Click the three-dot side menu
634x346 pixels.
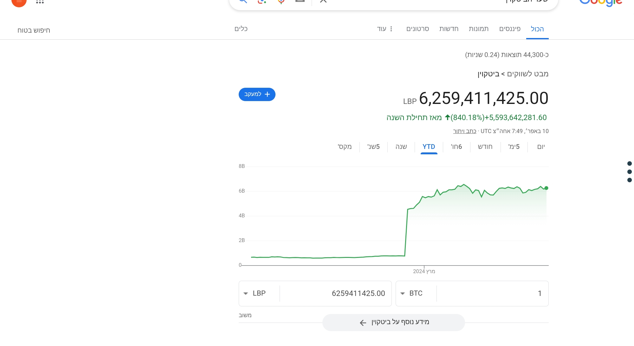pyautogui.click(x=630, y=172)
